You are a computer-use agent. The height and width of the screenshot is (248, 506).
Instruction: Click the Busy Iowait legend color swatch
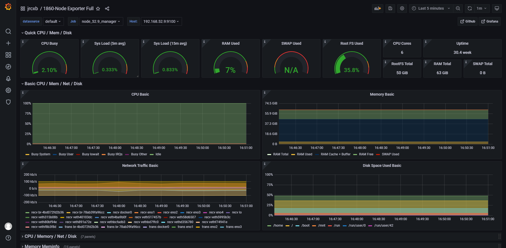click(78, 155)
